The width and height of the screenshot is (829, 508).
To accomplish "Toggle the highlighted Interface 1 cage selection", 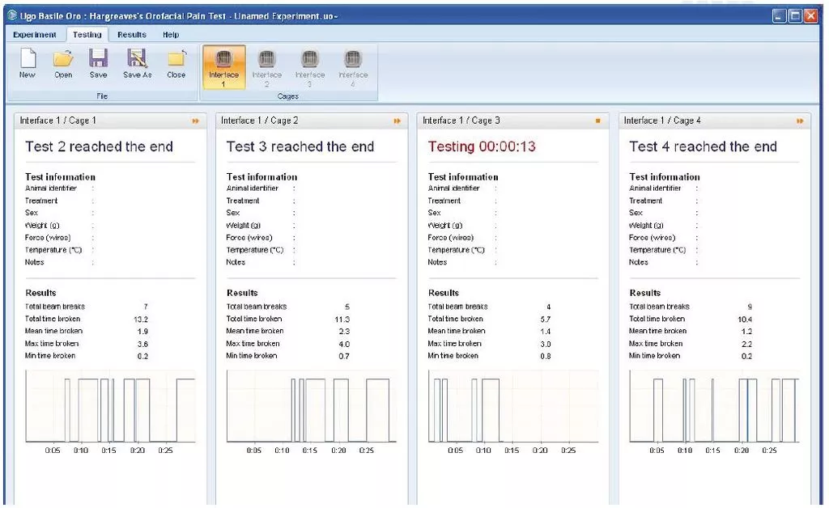I will [223, 66].
